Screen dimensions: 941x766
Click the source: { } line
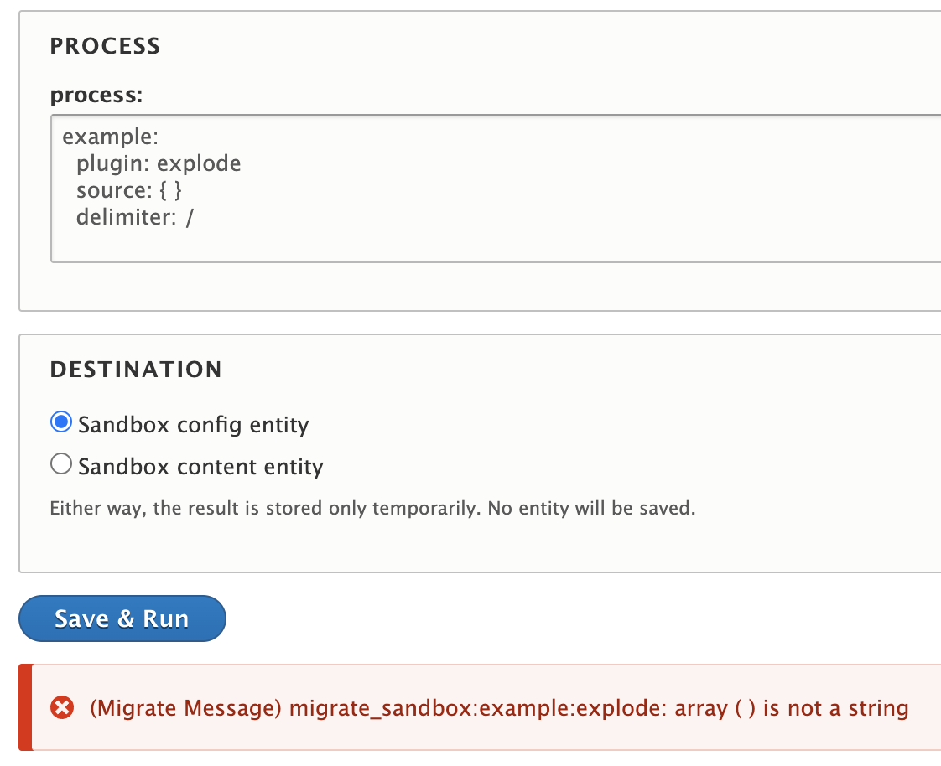click(130, 189)
